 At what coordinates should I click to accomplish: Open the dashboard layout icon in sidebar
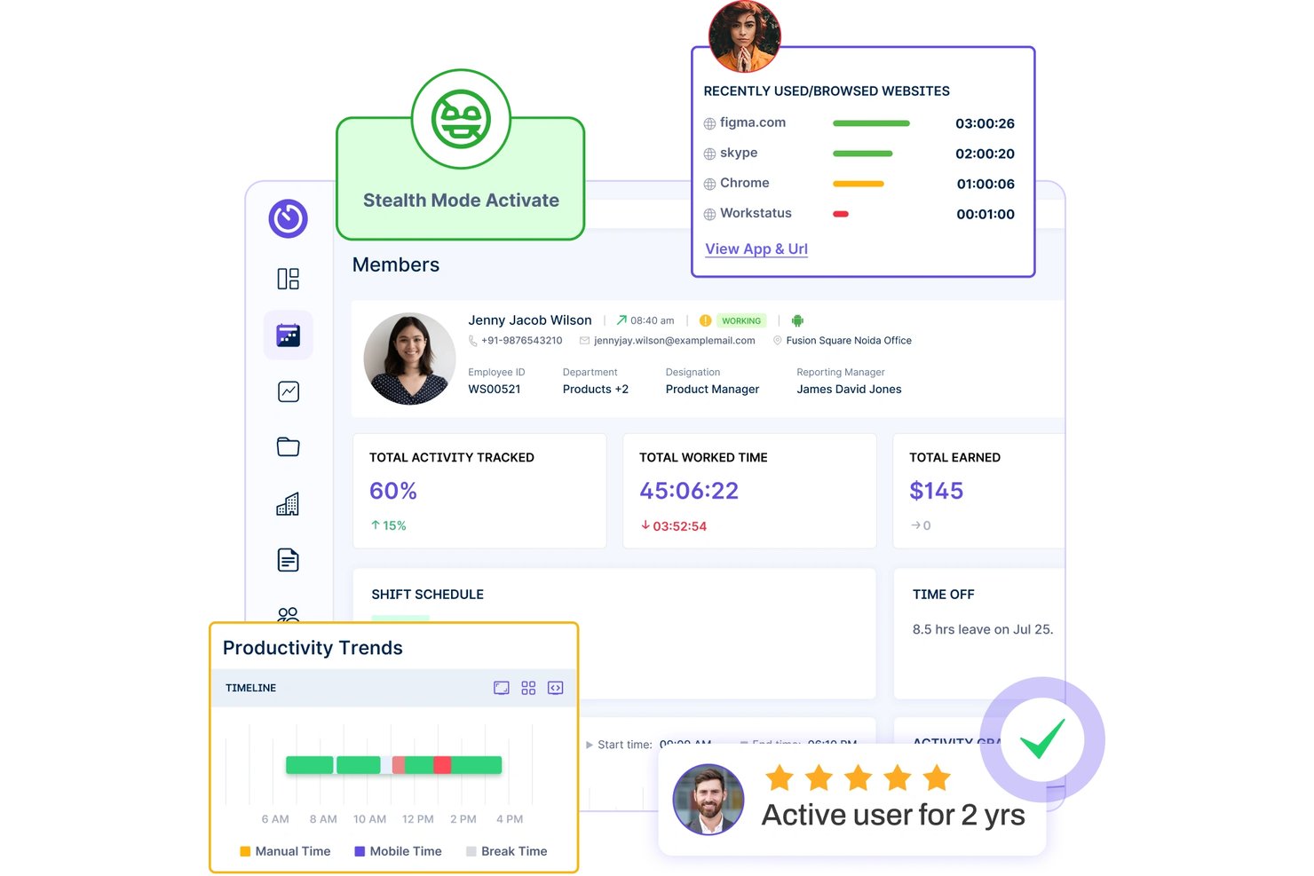pos(289,279)
